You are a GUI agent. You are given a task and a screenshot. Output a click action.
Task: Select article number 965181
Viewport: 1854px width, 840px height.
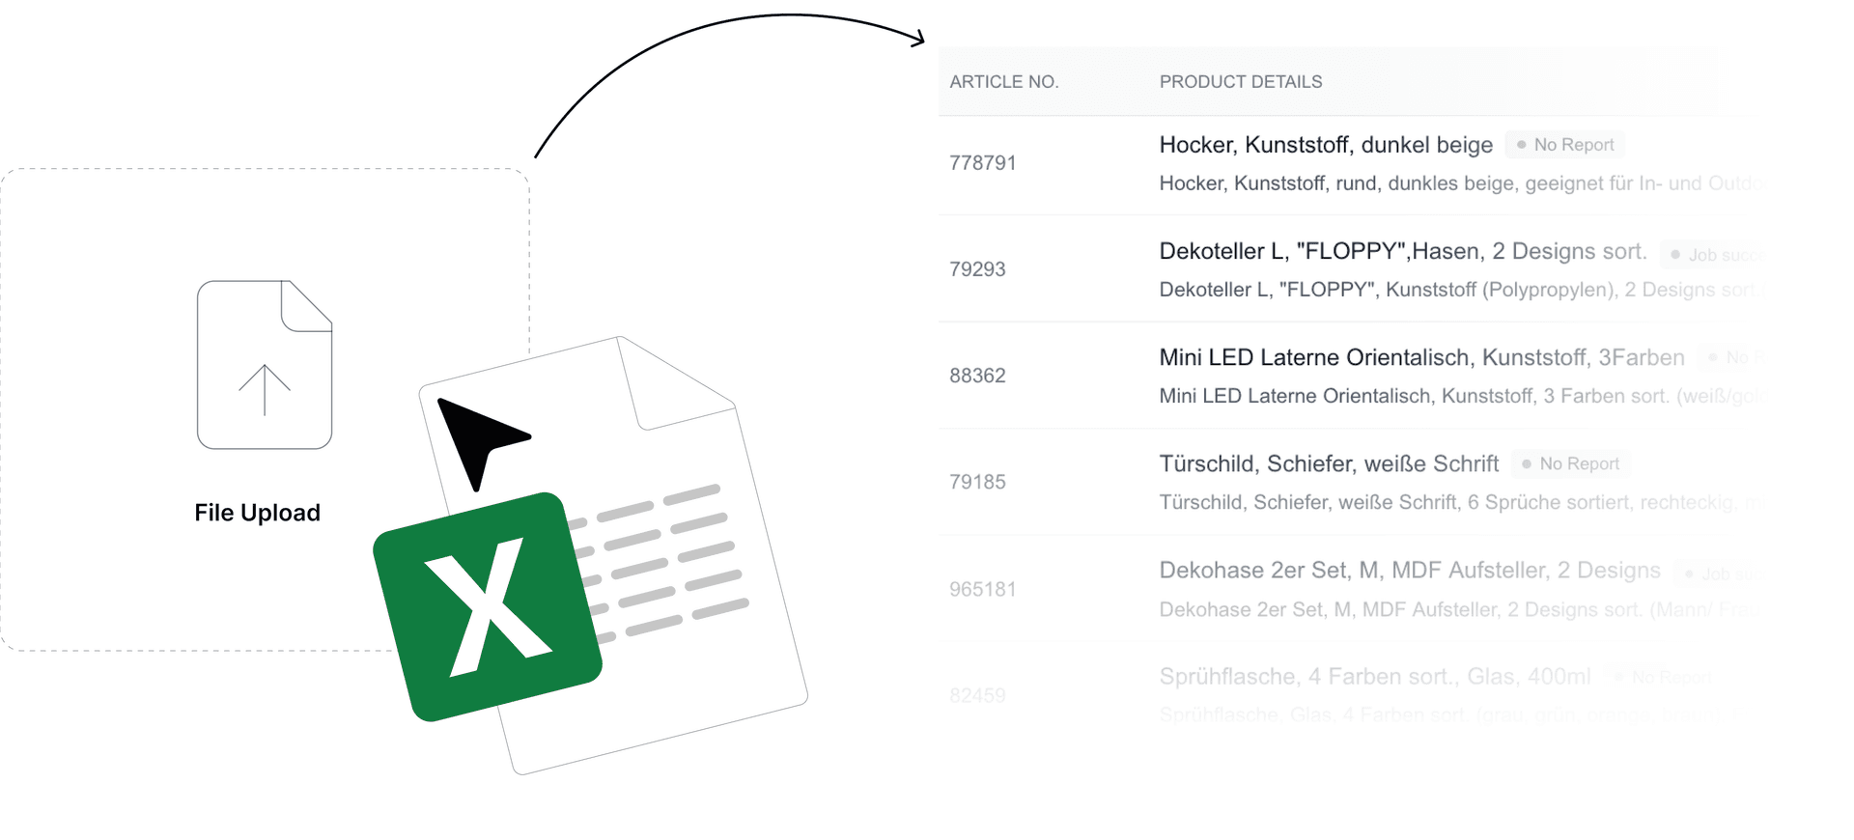point(982,589)
